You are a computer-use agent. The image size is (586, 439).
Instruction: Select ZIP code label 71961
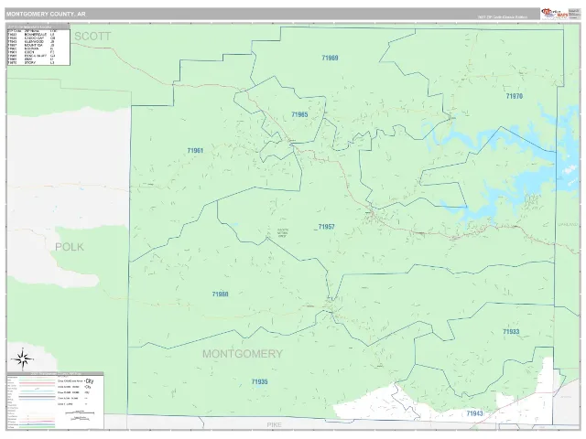point(195,150)
